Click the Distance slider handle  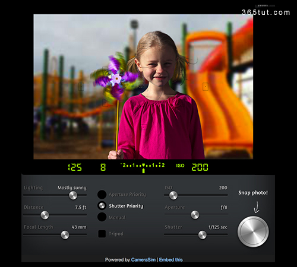pyautogui.click(x=45, y=215)
